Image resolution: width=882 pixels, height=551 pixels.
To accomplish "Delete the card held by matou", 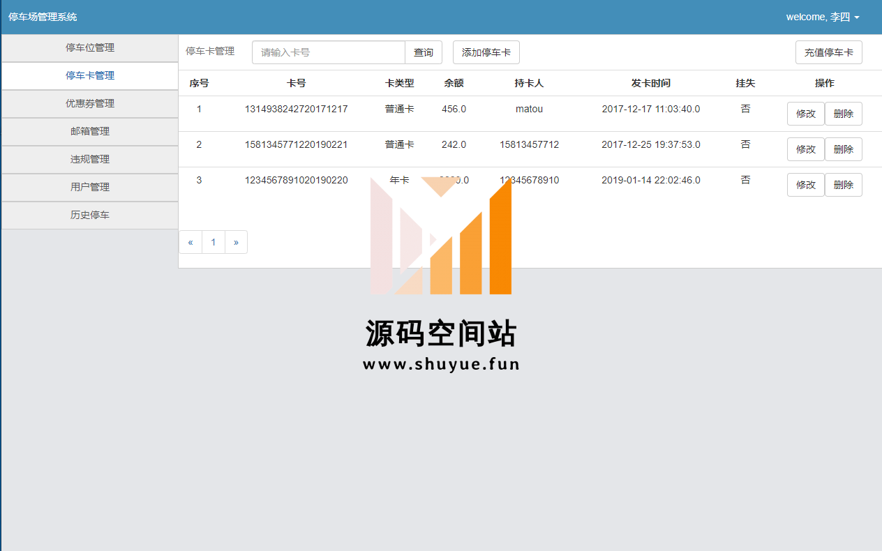I will click(844, 114).
